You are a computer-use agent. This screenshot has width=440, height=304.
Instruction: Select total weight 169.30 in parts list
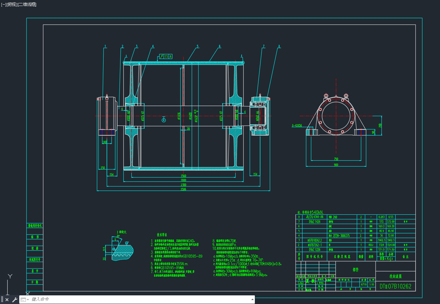pos(391,226)
